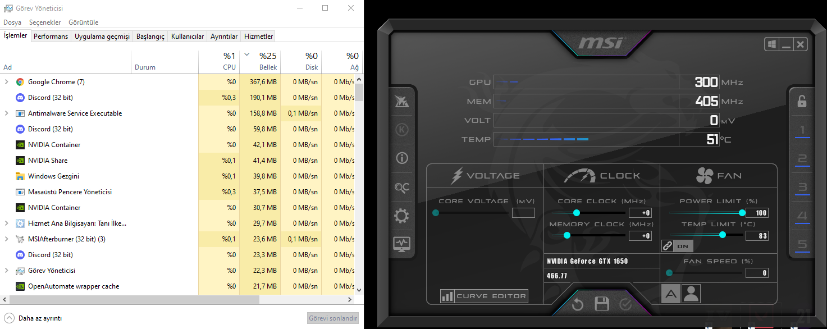
Task: Reset Afterburner settings with the circular arrow icon
Action: (578, 305)
